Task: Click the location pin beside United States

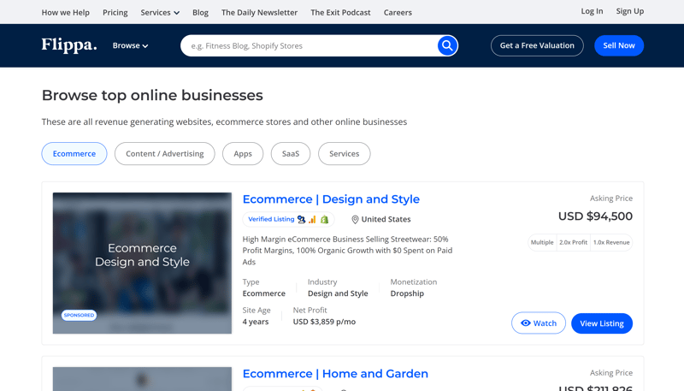Action: click(x=355, y=220)
